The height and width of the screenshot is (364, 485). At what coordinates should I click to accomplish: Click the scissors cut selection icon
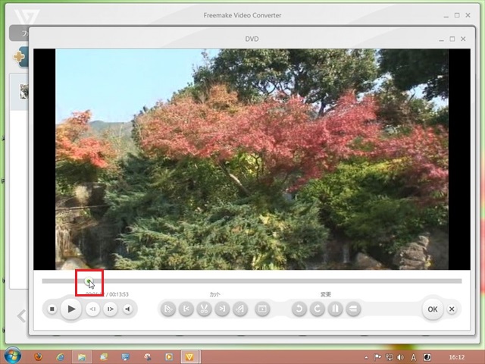click(x=204, y=309)
